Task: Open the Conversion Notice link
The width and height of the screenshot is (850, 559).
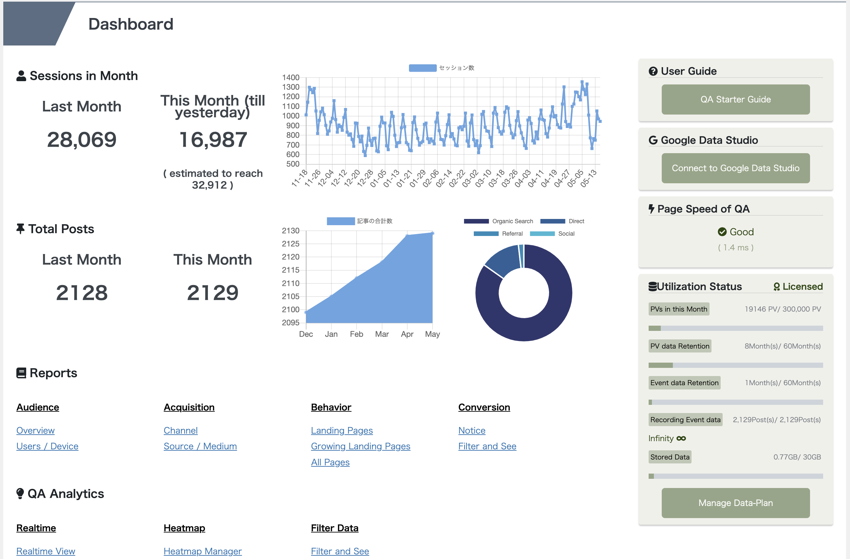Action: pos(472,430)
